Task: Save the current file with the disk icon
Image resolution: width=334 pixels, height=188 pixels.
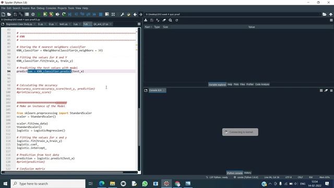Action: 15,14
